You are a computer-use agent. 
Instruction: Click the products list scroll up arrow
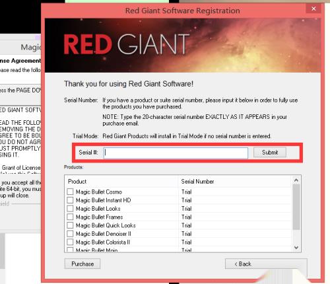(x=296, y=180)
